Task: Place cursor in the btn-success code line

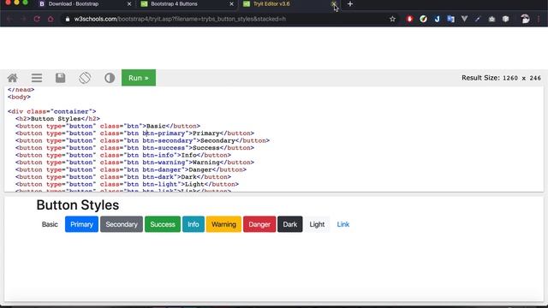Action: [x=135, y=148]
